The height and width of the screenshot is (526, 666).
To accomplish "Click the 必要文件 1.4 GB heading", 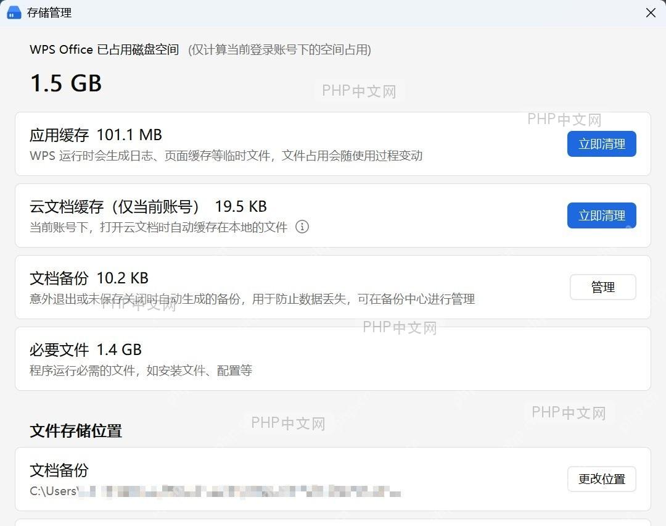I will [x=86, y=350].
